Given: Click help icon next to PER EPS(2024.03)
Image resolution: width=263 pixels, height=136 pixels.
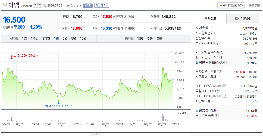Looking at the screenshot, I should (225, 86).
